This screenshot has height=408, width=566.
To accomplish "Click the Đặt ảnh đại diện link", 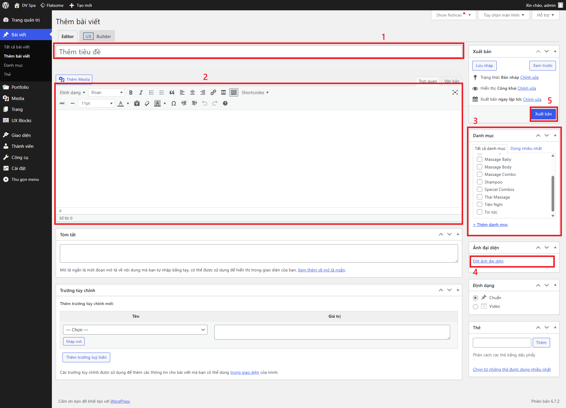I will click(488, 261).
